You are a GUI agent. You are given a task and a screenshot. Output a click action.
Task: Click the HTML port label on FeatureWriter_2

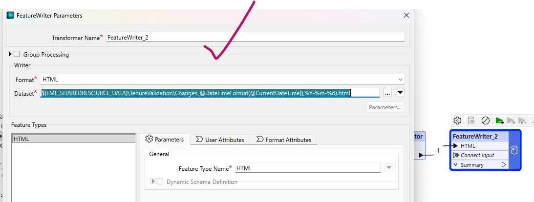click(468, 146)
